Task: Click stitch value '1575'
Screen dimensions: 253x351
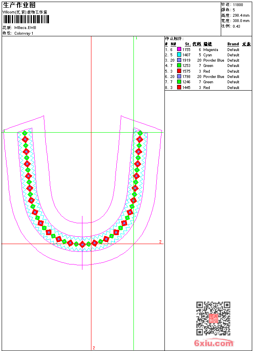Action: pos(186,71)
